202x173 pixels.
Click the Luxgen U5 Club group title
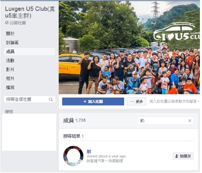tap(30, 12)
